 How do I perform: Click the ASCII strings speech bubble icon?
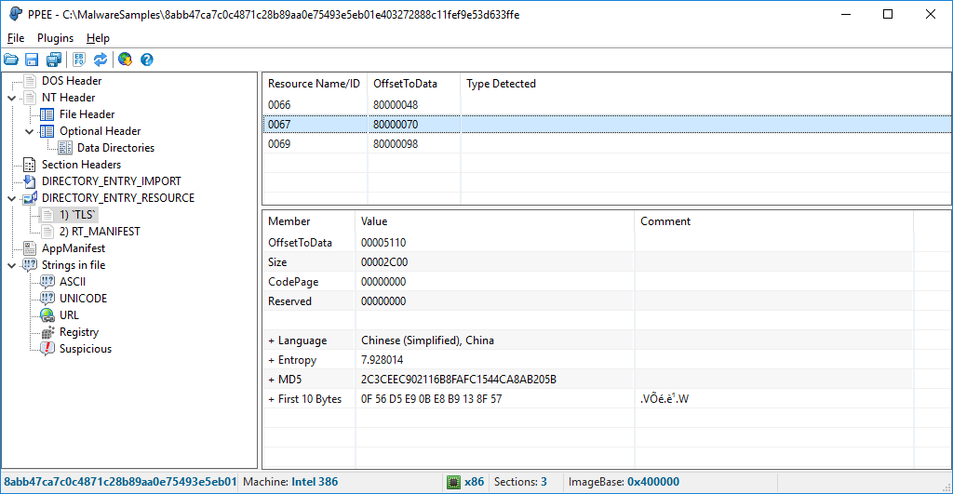click(47, 282)
